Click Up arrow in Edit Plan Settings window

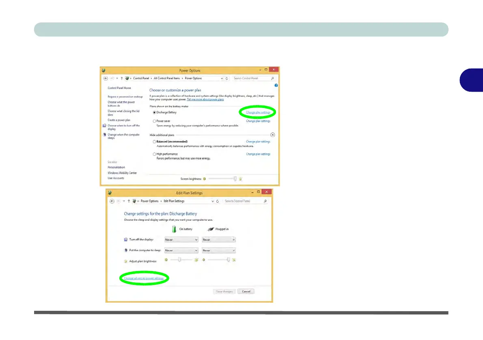[129, 201]
